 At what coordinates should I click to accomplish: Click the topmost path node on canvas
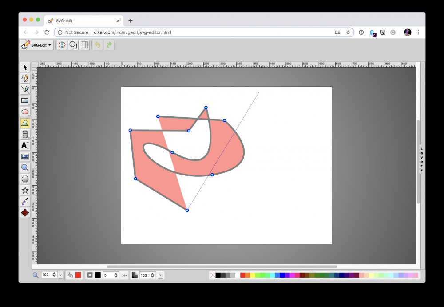click(x=206, y=108)
